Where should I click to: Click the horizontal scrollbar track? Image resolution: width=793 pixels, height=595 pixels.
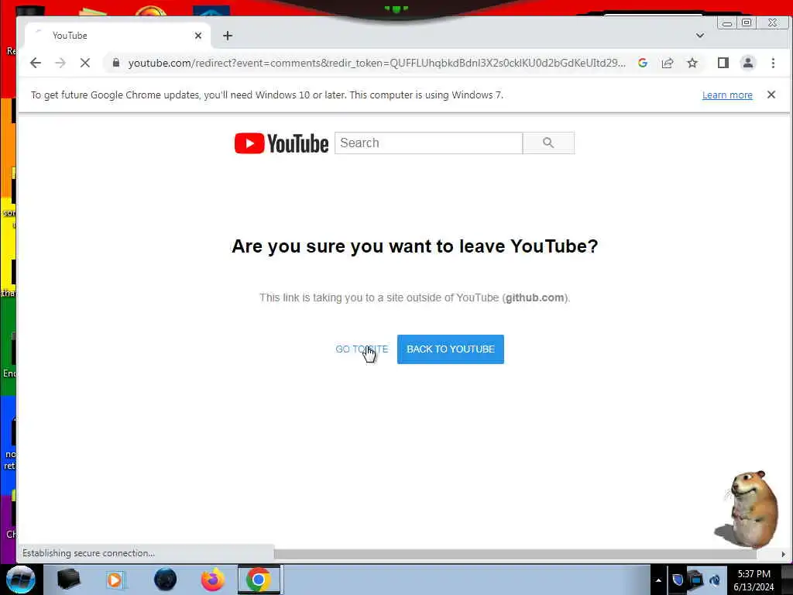515,553
